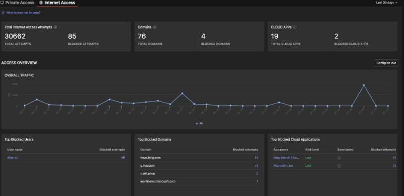Click the highest traffic peak data point
Screen dimensions: 404x196
pyautogui.click(x=364, y=85)
